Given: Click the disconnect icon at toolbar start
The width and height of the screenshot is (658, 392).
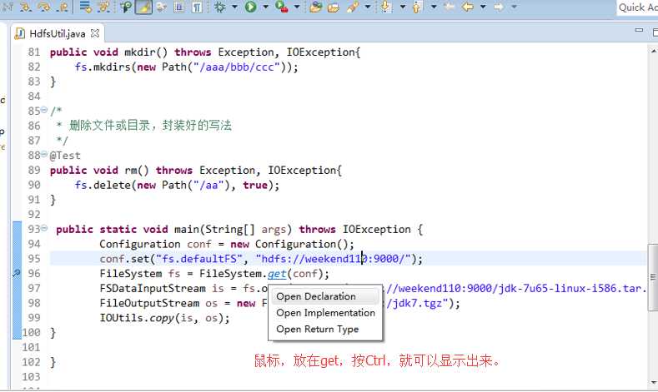Looking at the screenshot, I should (8, 7).
